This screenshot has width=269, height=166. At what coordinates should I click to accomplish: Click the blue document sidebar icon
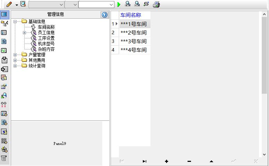click(x=4, y=41)
